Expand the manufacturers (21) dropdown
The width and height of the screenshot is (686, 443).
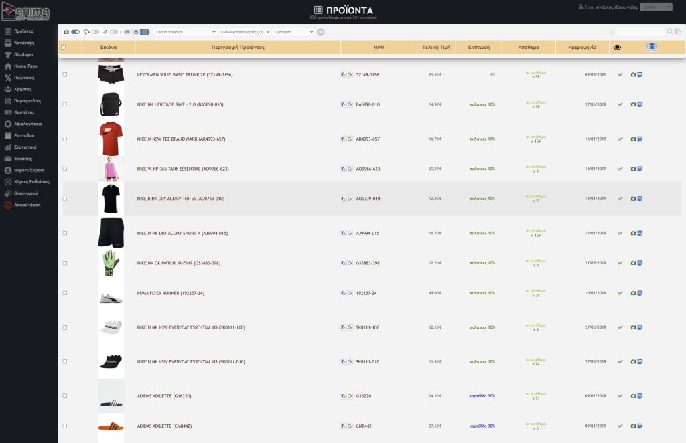245,32
